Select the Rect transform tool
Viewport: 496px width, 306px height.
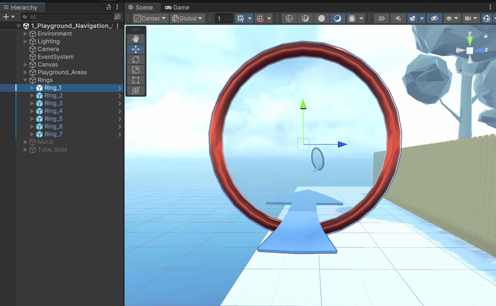tap(136, 80)
